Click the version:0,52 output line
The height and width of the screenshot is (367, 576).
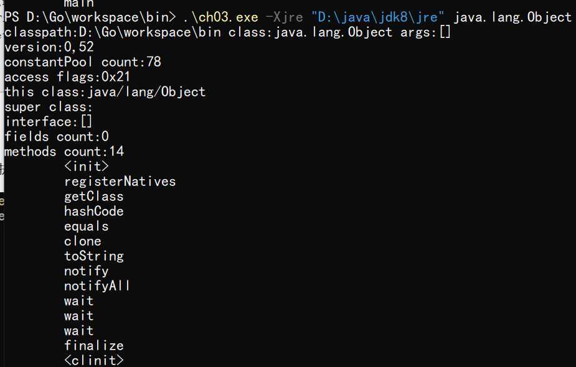click(x=49, y=47)
